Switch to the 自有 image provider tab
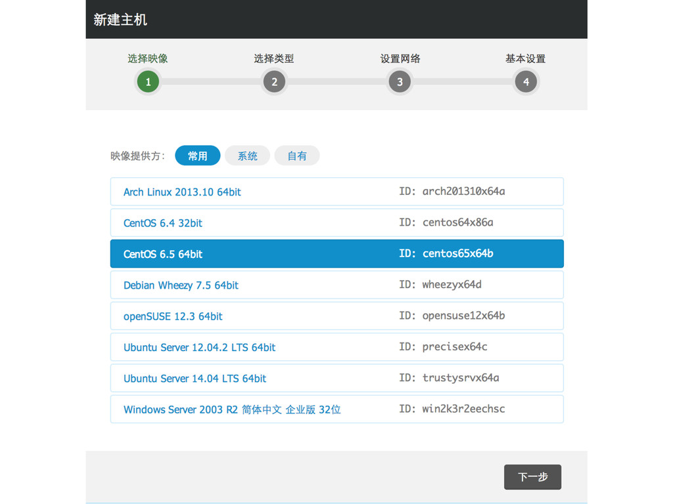Viewport: 673px width, 504px height. [x=297, y=156]
